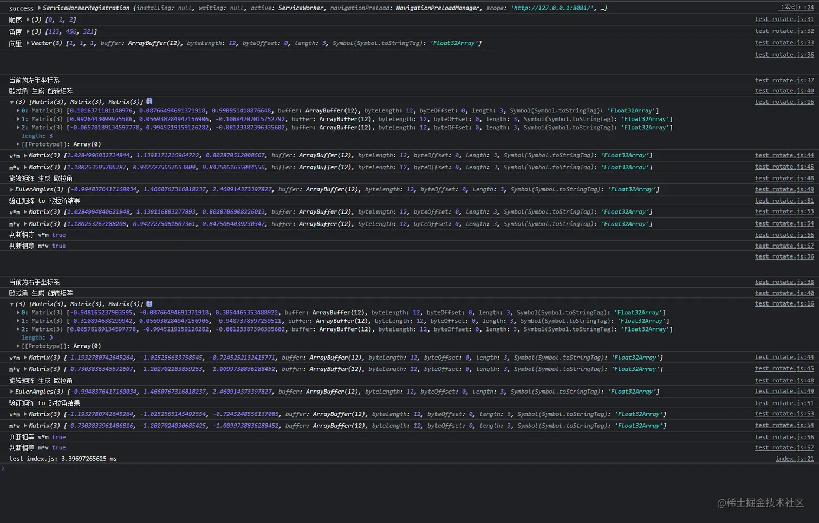Expand Matrix(3) row starting 0.1016371101140976

click(18, 111)
